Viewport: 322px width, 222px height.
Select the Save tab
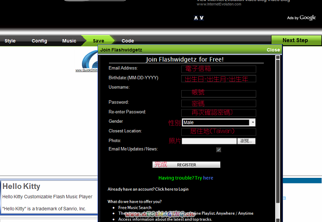tap(98, 41)
